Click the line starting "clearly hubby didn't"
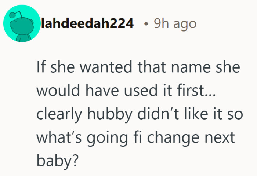 click(x=140, y=114)
